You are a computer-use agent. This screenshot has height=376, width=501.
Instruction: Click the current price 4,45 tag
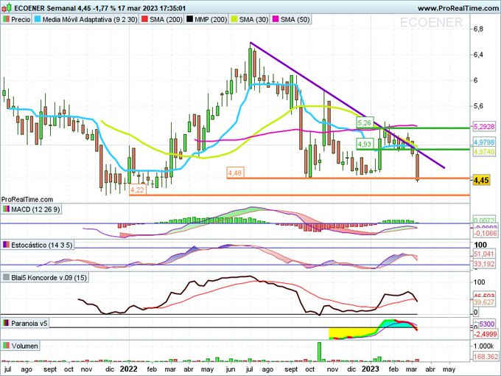(481, 180)
